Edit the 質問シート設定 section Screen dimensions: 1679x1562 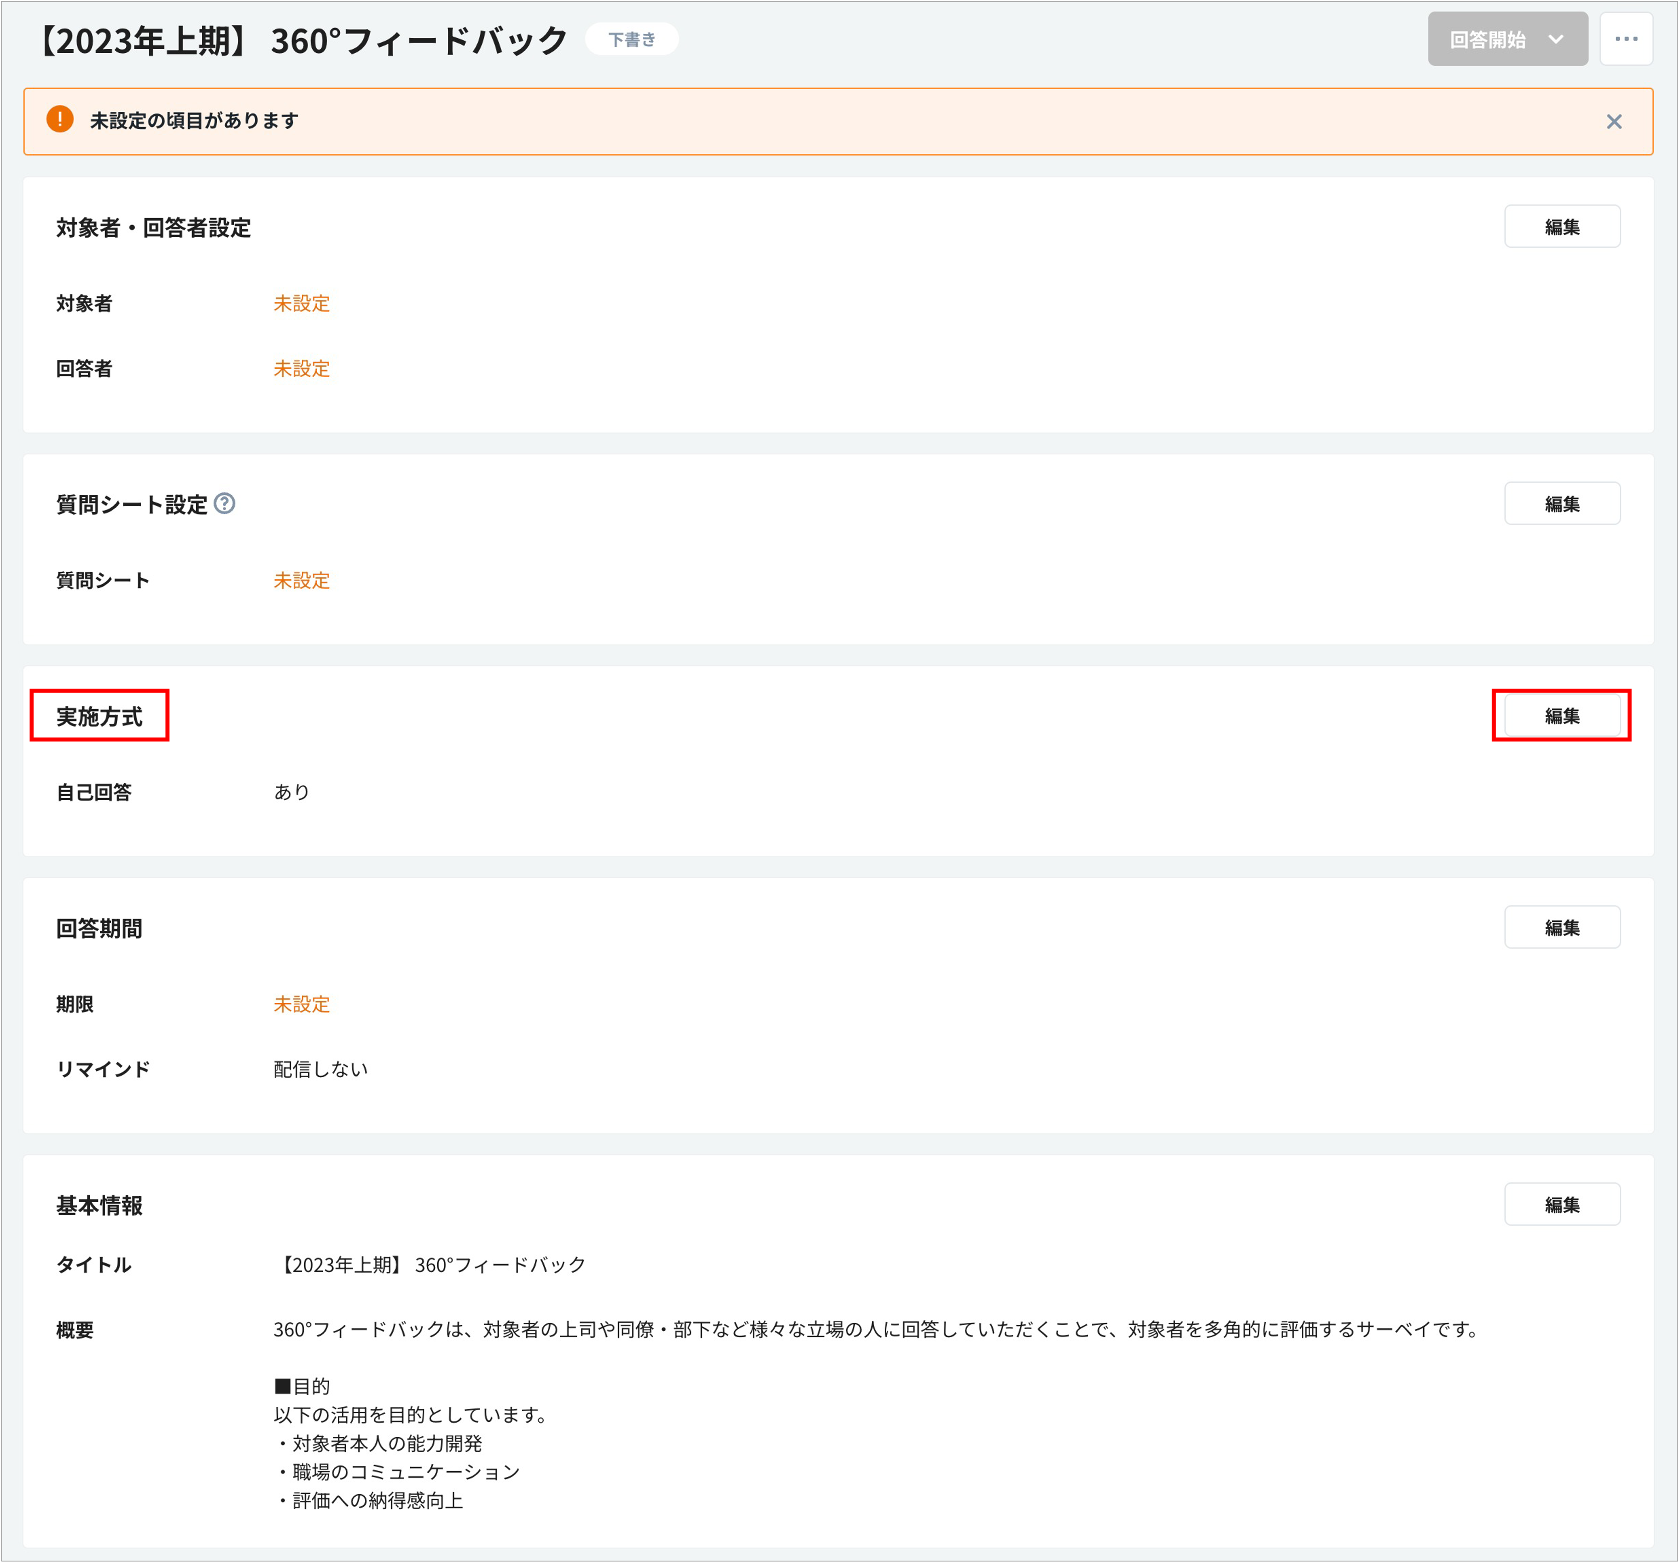coord(1562,503)
